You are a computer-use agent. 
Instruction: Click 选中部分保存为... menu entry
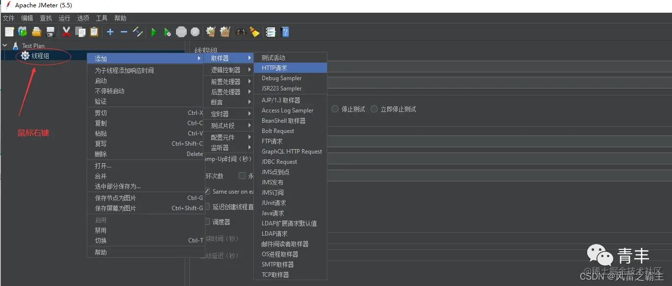(145, 186)
